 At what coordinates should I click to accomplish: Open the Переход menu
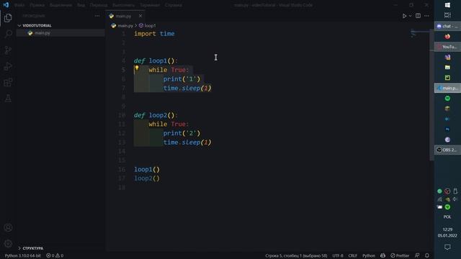coord(99,5)
